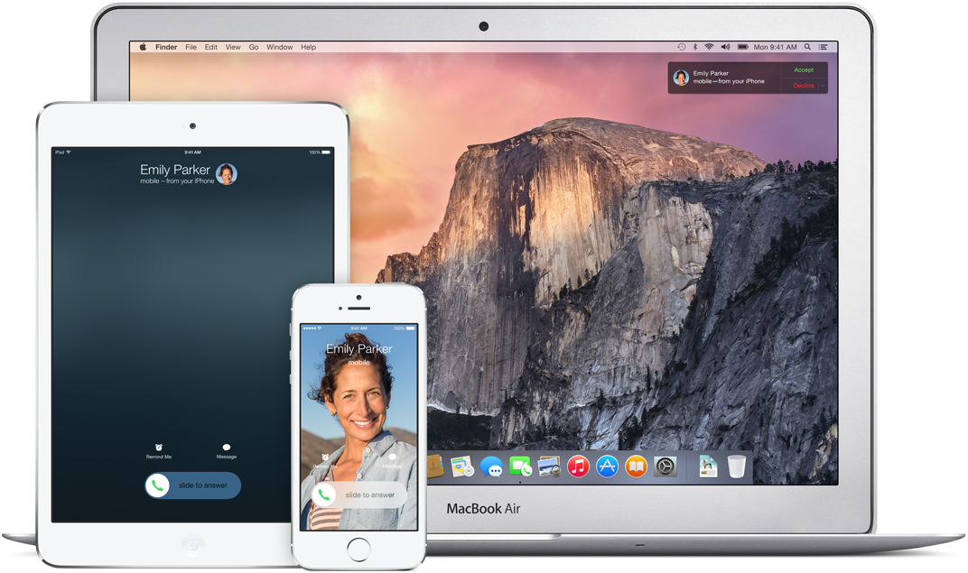The image size is (968, 573).
Task: Tap Remind Me on the iPad
Action: [x=159, y=451]
